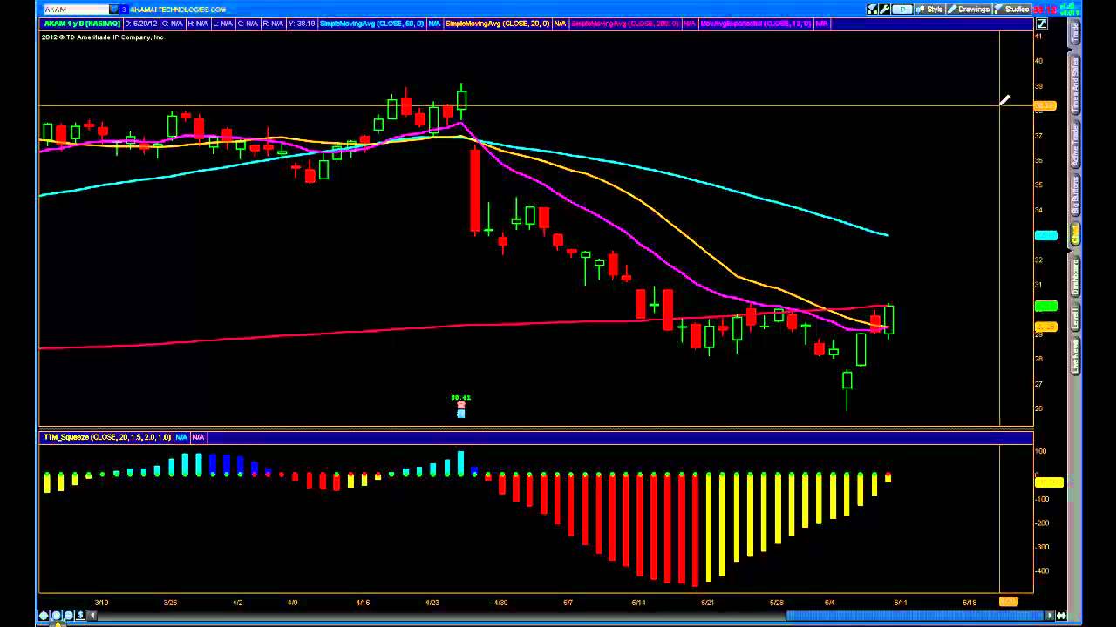1116x627 pixels.
Task: Open the Times And Sales side tab
Action: tap(1075, 84)
